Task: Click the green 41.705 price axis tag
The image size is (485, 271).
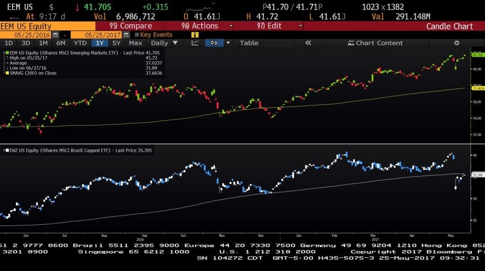Action: pos(477,55)
